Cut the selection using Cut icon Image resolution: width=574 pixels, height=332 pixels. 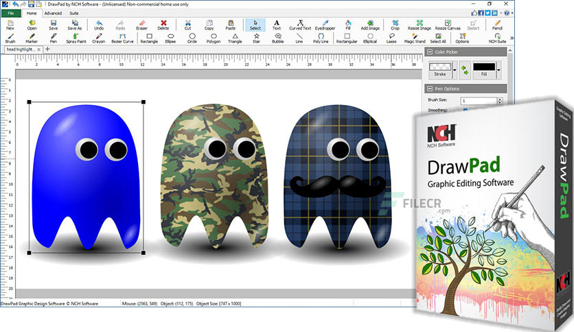pyautogui.click(x=188, y=25)
